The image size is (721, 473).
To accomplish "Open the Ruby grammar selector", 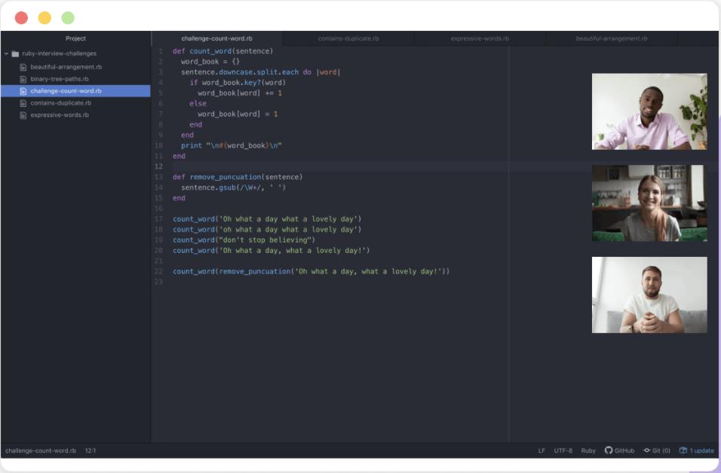I will click(x=588, y=450).
